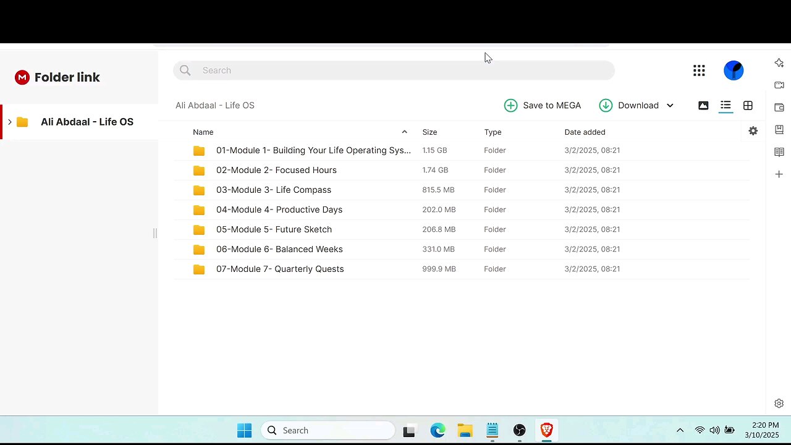791x445 pixels.
Task: Click the search magnifier icon in MEGA
Action: pos(185,70)
